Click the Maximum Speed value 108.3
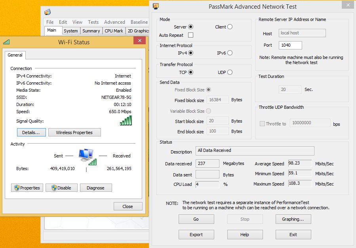This screenshot has width=356, height=248. (300, 184)
